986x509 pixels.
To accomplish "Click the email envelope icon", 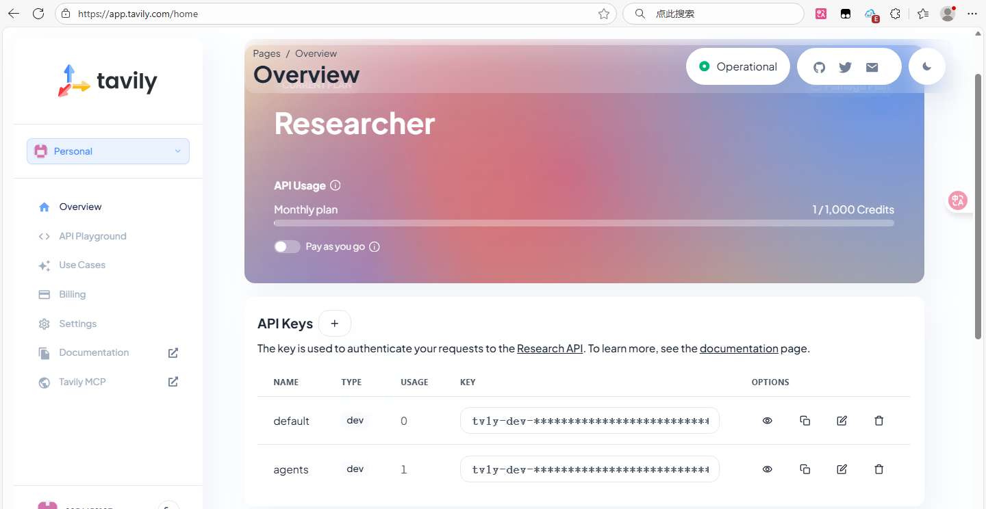I will (x=872, y=67).
